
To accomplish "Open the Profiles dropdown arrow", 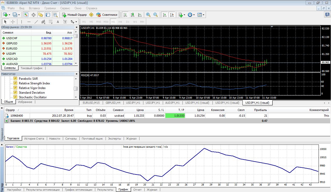I will (x=19, y=15).
